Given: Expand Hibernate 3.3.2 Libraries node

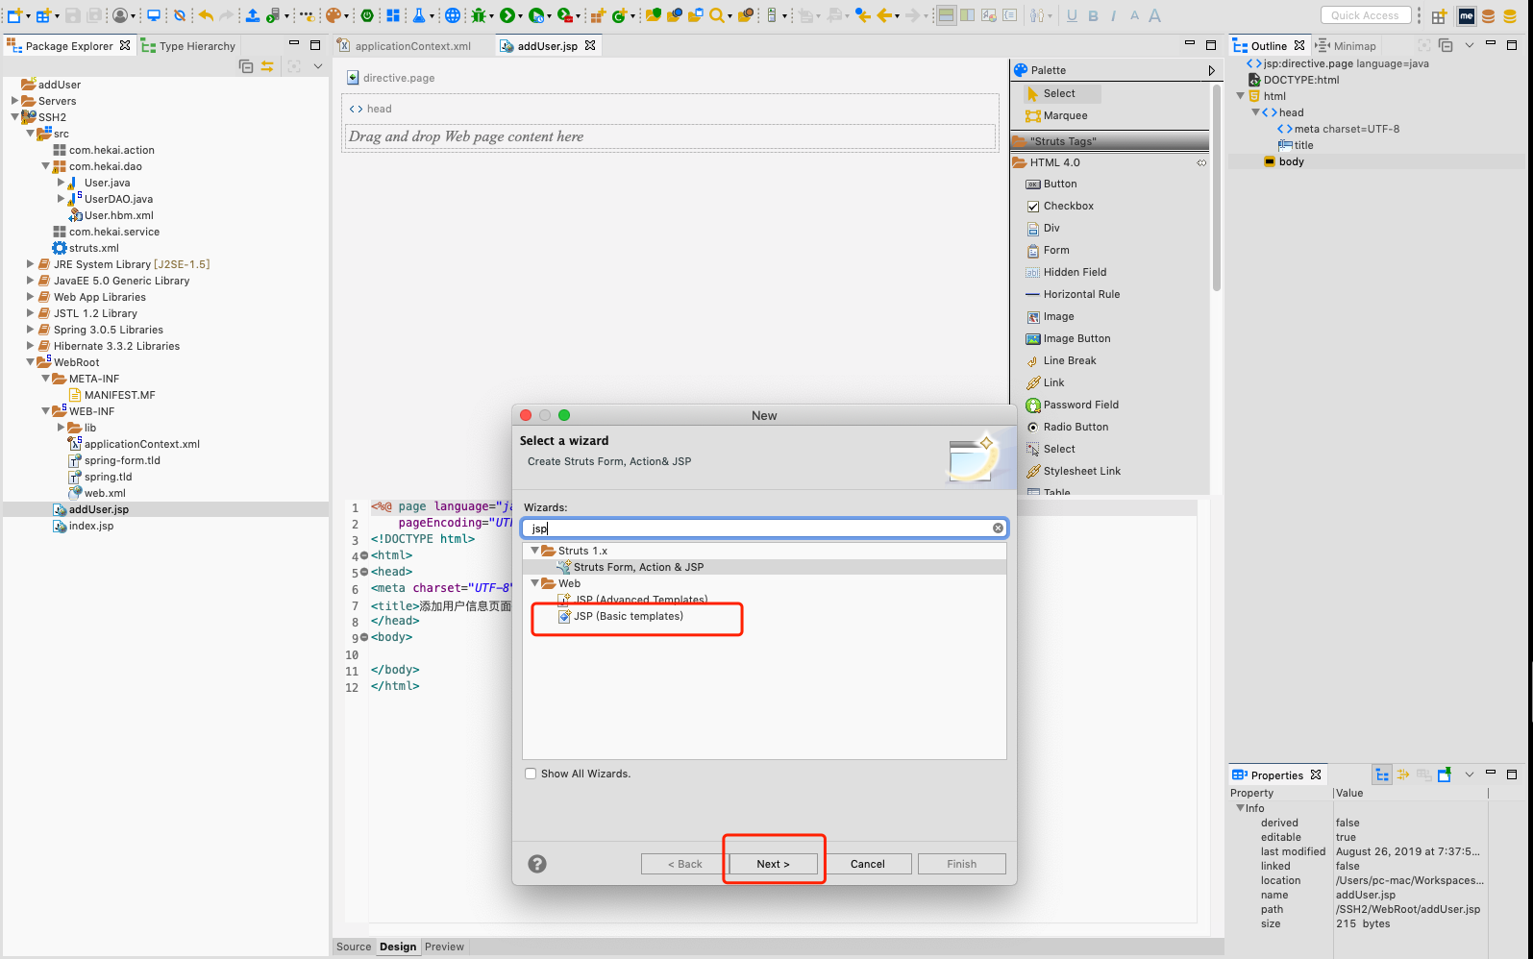Looking at the screenshot, I should coord(31,346).
